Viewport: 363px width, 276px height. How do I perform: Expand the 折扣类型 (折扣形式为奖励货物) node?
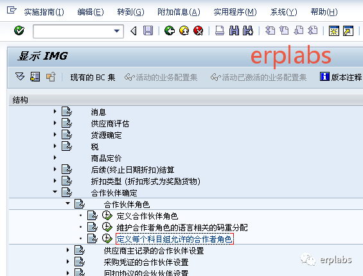coord(55,181)
